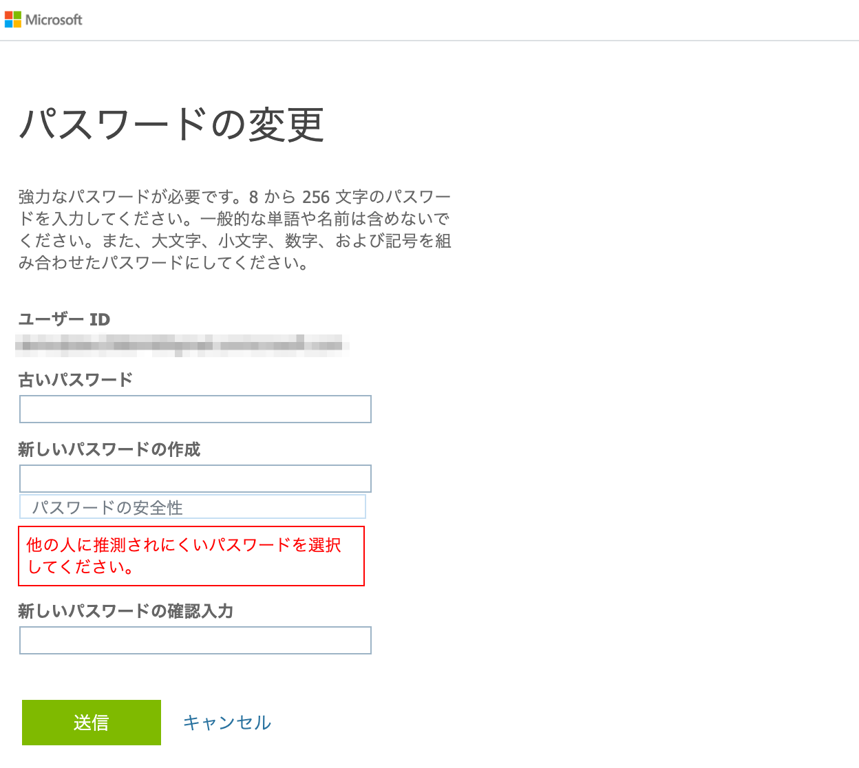Focus the 新しいパスワードの確認入力 input field
859x768 pixels.
(x=195, y=641)
